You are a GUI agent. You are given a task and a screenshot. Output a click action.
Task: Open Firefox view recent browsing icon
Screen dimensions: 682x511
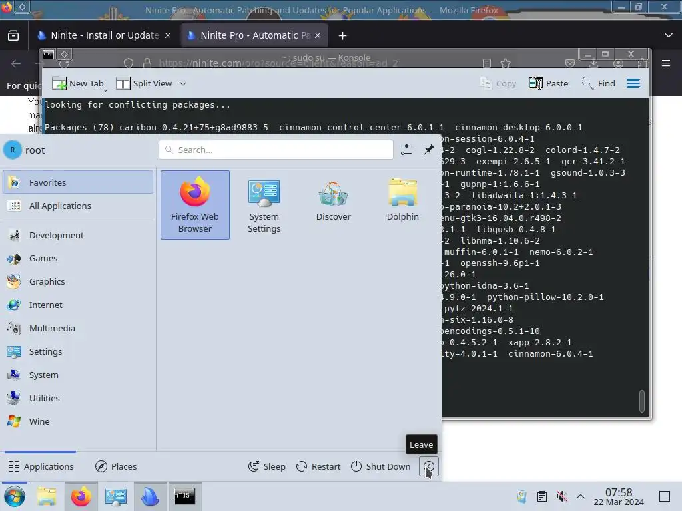click(x=13, y=35)
